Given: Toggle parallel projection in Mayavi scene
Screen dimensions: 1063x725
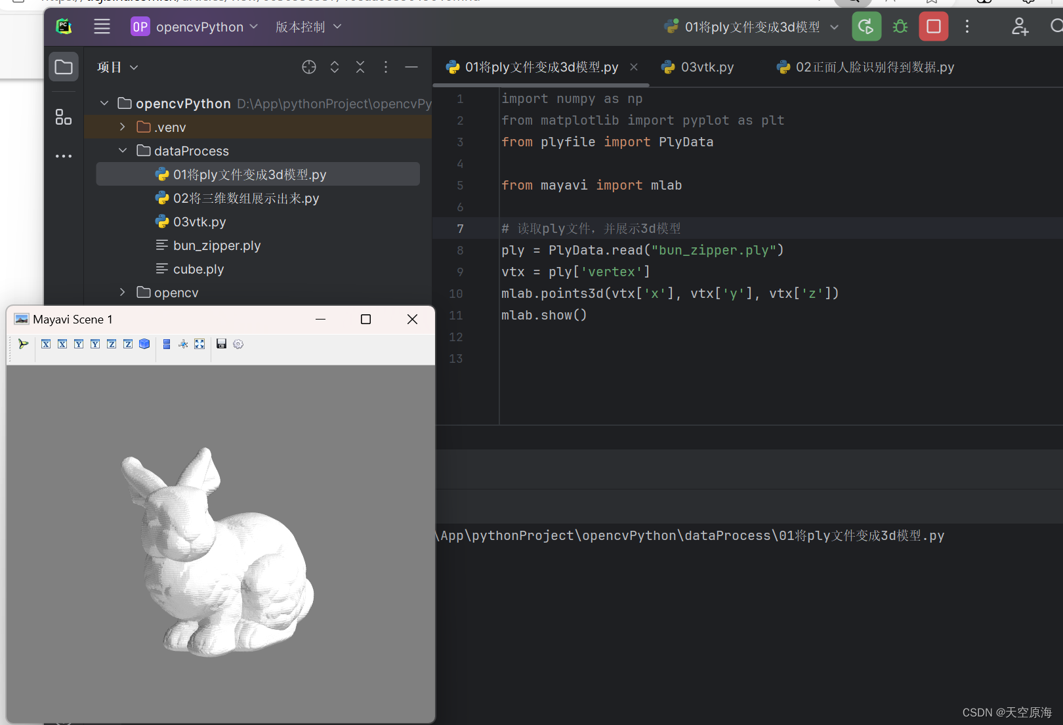Looking at the screenshot, I should (167, 344).
